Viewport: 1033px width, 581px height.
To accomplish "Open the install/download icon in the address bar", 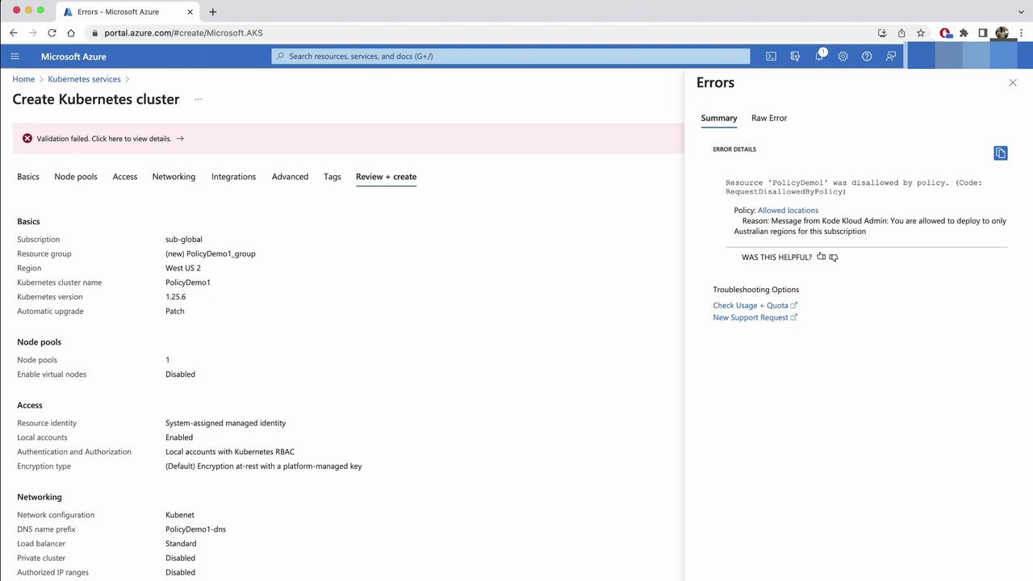I will (x=882, y=33).
